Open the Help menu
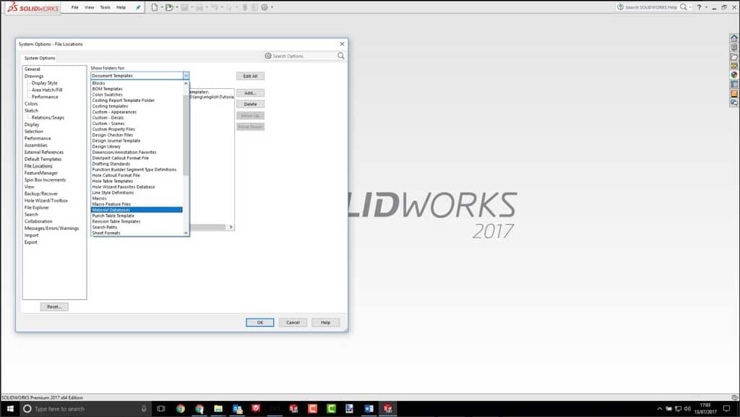 121,7
